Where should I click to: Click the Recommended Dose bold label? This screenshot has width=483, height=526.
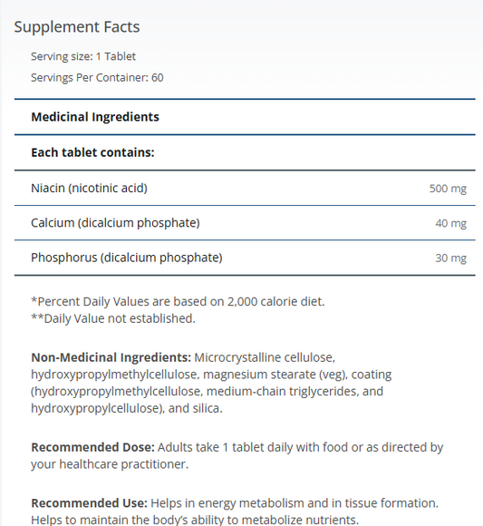point(92,447)
